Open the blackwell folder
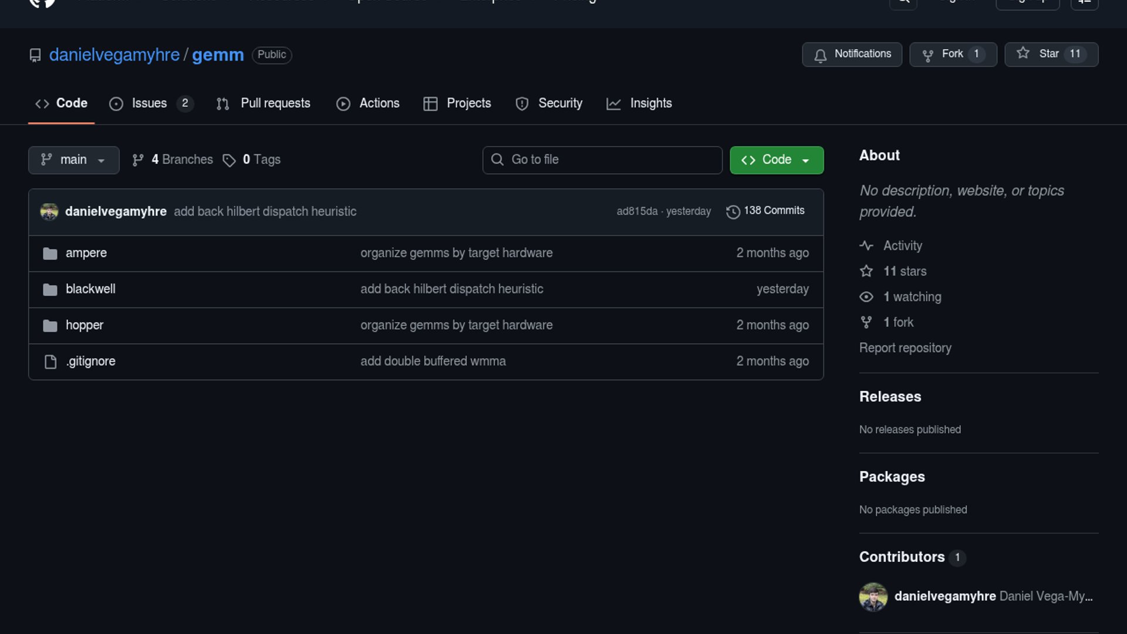1127x634 pixels. [x=90, y=289]
